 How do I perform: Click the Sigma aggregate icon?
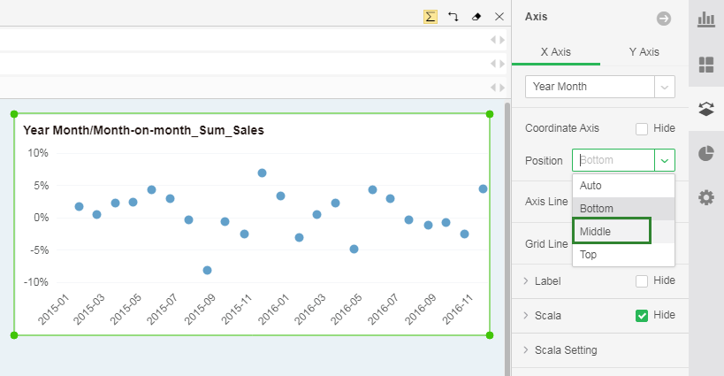tap(431, 17)
